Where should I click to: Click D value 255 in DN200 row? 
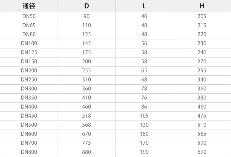click(87, 71)
